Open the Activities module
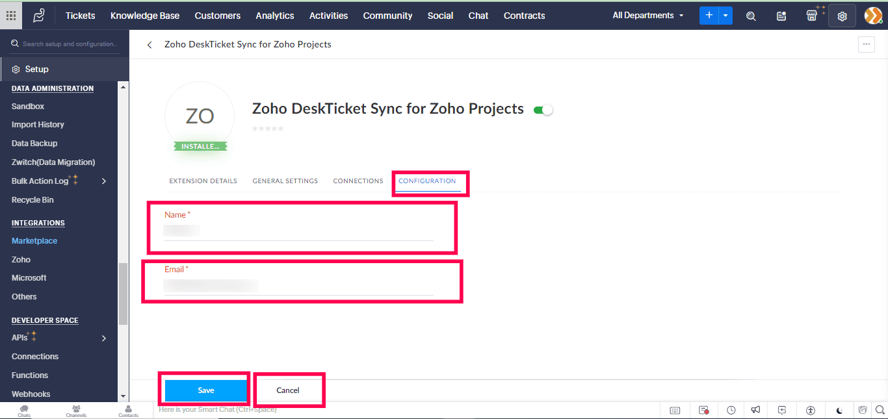 328,16
